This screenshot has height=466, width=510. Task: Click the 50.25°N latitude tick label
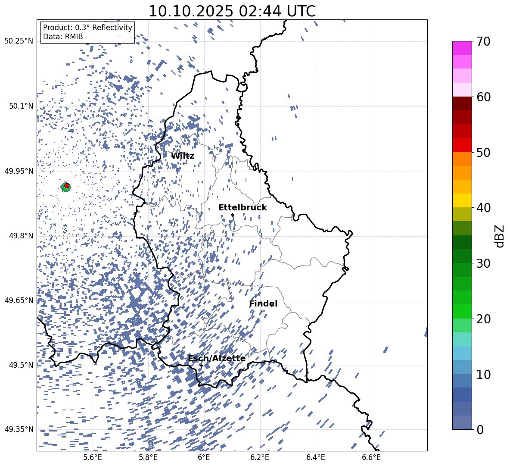click(19, 41)
